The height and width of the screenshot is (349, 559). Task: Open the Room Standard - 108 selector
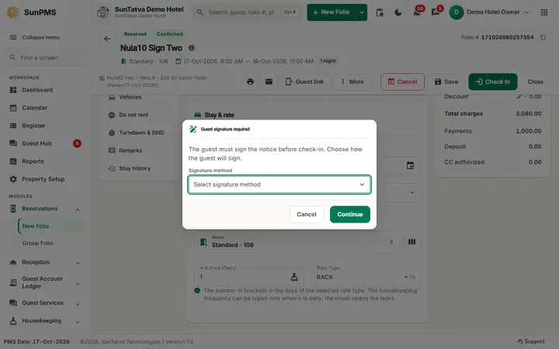coord(297,242)
